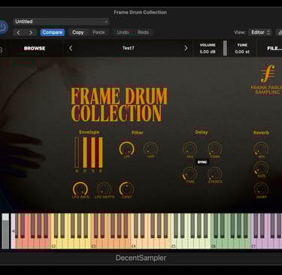Adjust the envelope Sustain (S) slider
Screen dimensions: 282x275
click(93, 153)
